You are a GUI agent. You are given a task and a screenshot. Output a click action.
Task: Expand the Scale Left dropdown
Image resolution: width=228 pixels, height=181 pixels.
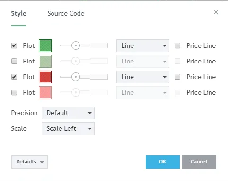(68, 128)
